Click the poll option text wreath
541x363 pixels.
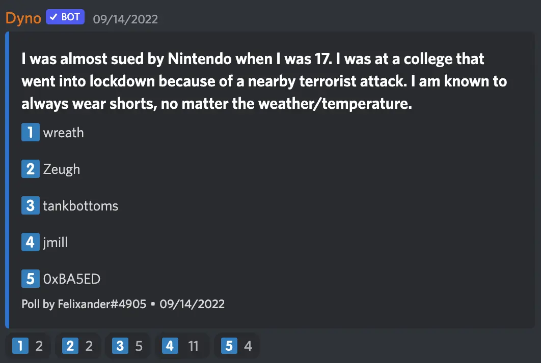click(x=63, y=133)
